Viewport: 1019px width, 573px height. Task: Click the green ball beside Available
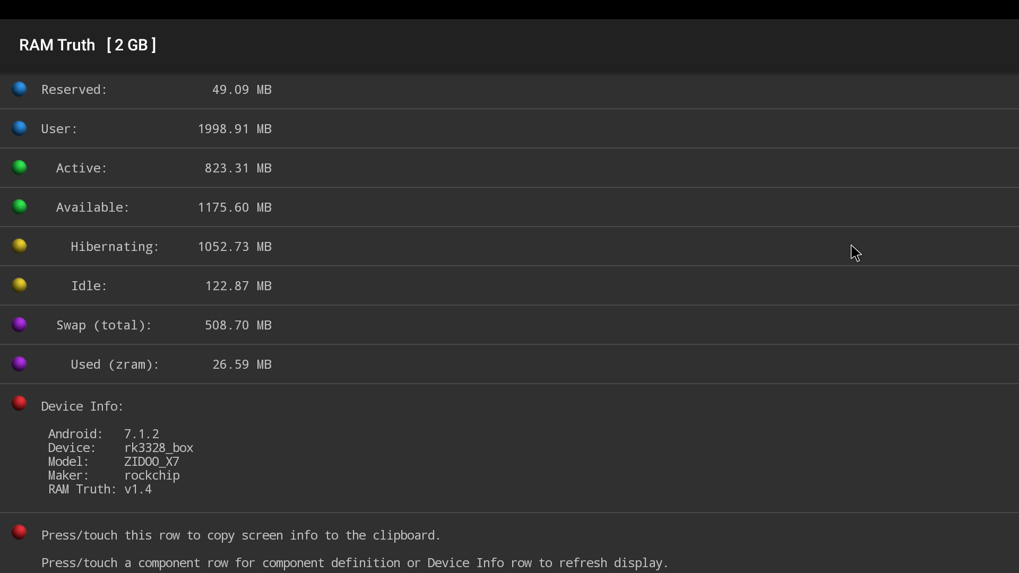[20, 207]
